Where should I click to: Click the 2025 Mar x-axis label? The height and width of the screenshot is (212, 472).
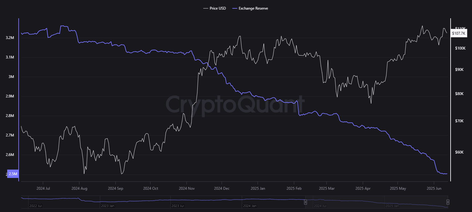click(x=327, y=188)
